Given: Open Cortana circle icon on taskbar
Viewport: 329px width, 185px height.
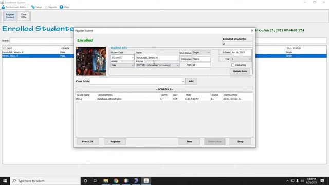Looking at the screenshot, I should tap(85, 181).
